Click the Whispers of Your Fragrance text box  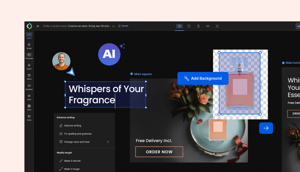[x=105, y=95]
